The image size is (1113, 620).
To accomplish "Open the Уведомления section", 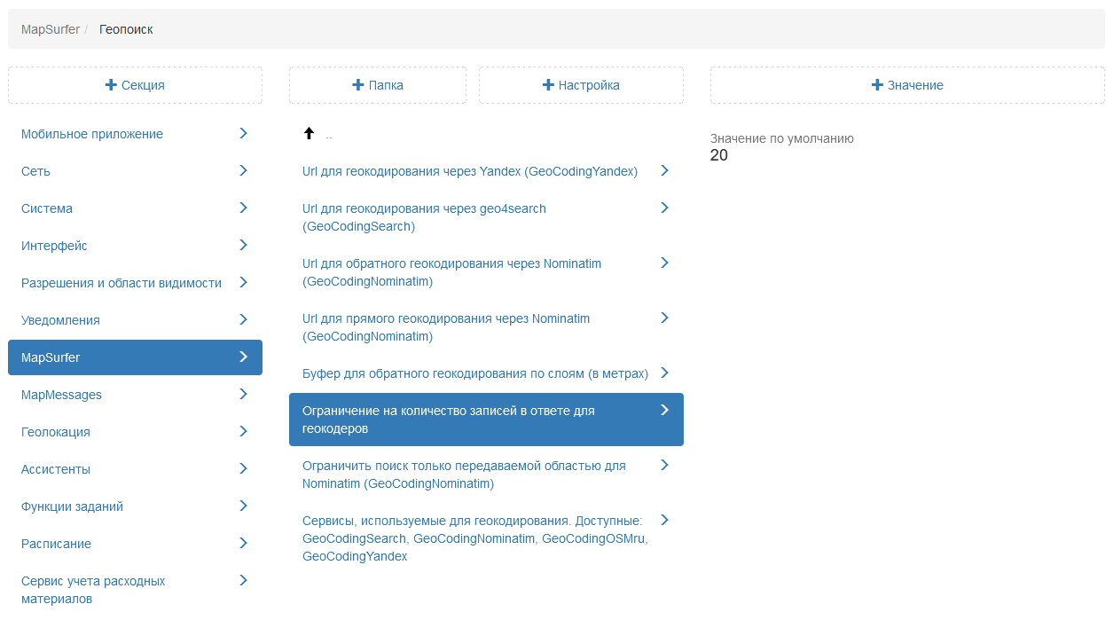I will point(135,320).
